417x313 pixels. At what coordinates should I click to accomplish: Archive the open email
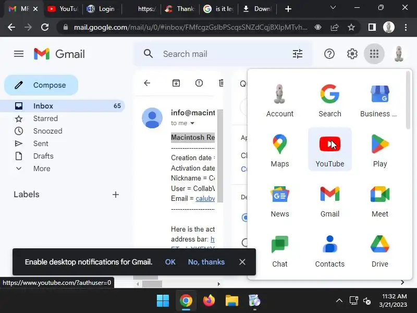[176, 83]
